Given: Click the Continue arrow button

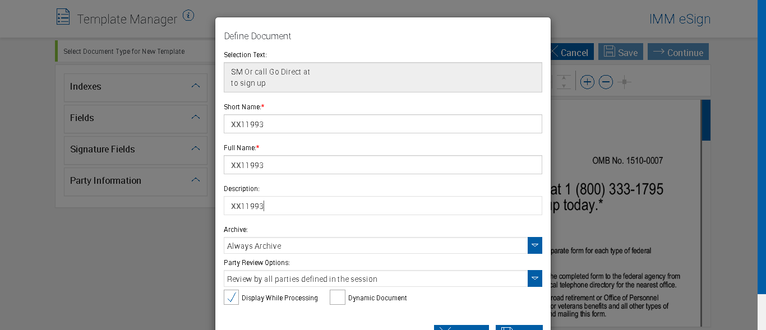Looking at the screenshot, I should [678, 52].
